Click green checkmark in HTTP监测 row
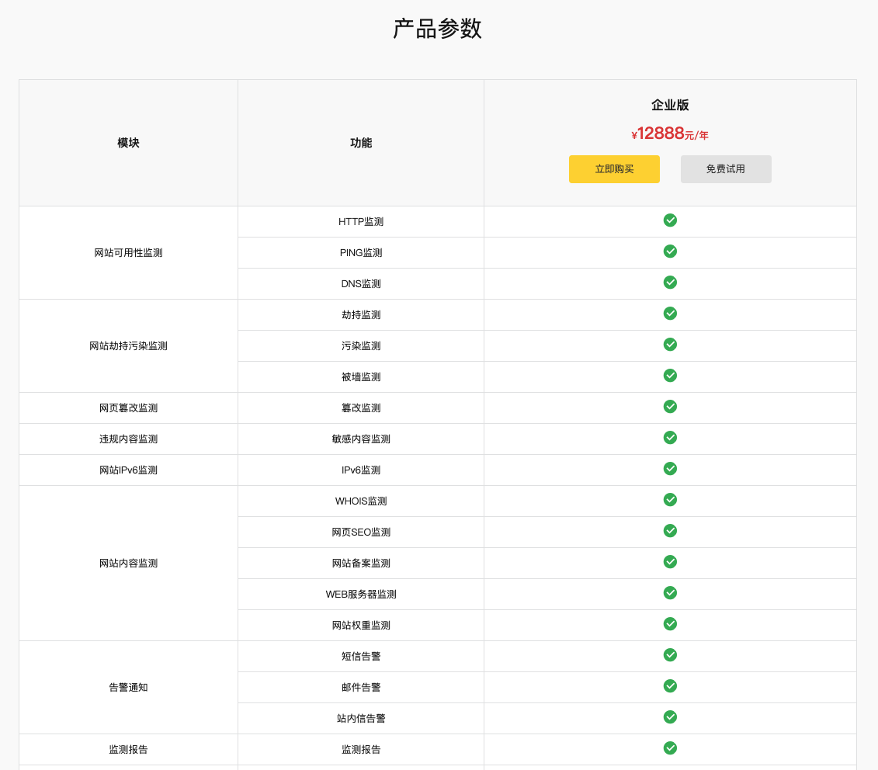Image resolution: width=878 pixels, height=770 pixels. 670,220
